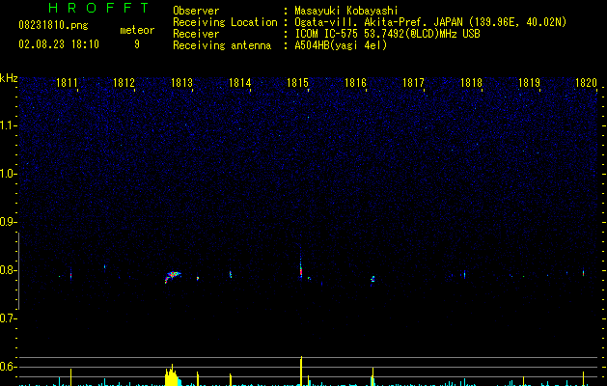Click the meteor count 9
The width and height of the screenshot is (607, 386).
[137, 44]
